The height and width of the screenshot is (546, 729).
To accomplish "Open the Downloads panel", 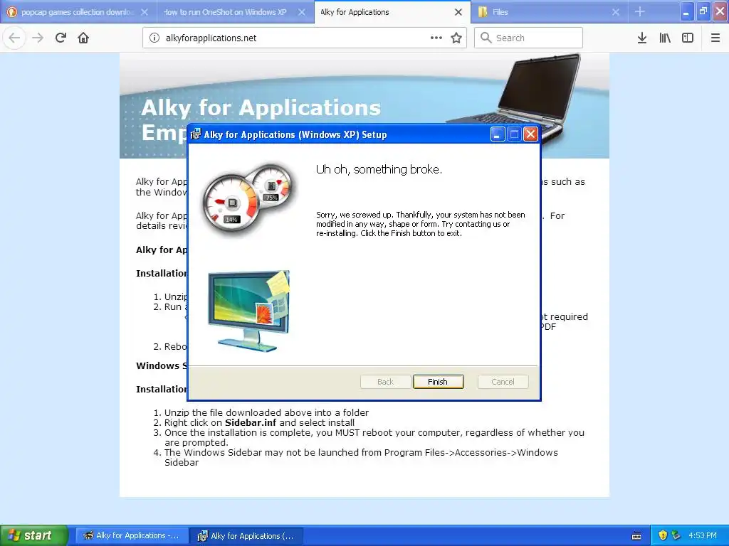I will coord(642,38).
